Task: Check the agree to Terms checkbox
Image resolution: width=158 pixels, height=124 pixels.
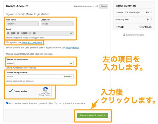Action: pos(7,42)
